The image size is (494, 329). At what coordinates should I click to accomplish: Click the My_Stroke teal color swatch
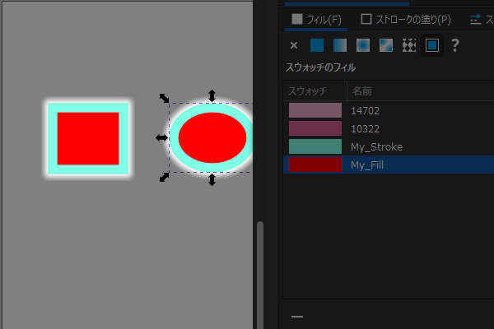click(315, 146)
